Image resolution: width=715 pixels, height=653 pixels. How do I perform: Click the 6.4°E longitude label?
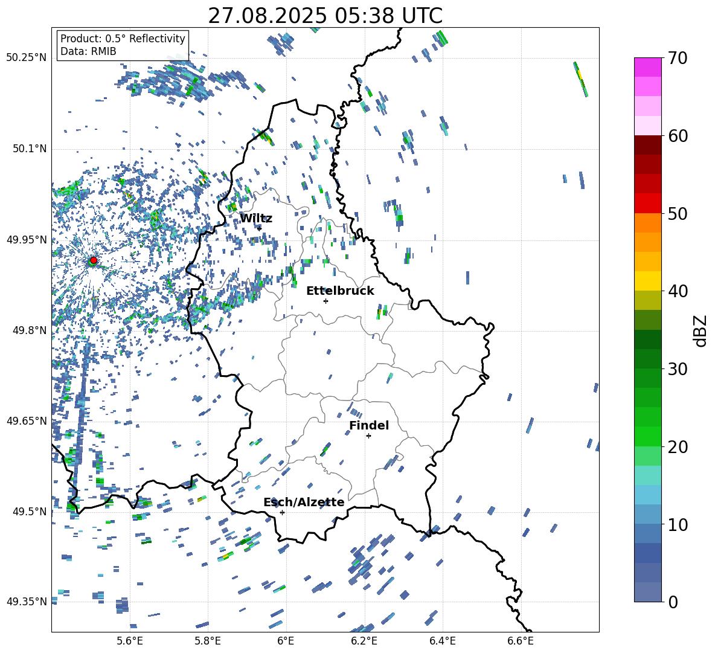[442, 641]
